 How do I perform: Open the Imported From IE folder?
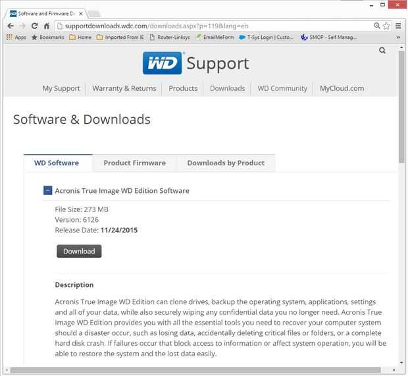(x=120, y=38)
